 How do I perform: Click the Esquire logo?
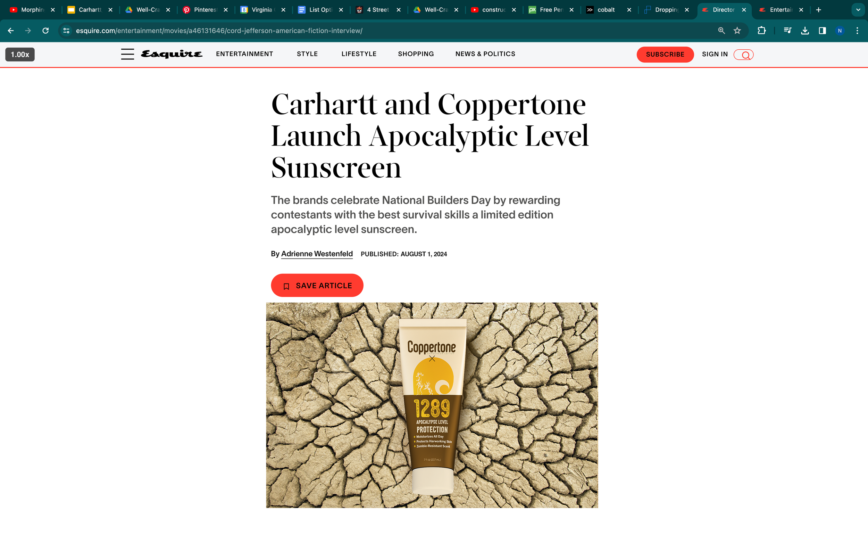pyautogui.click(x=172, y=54)
